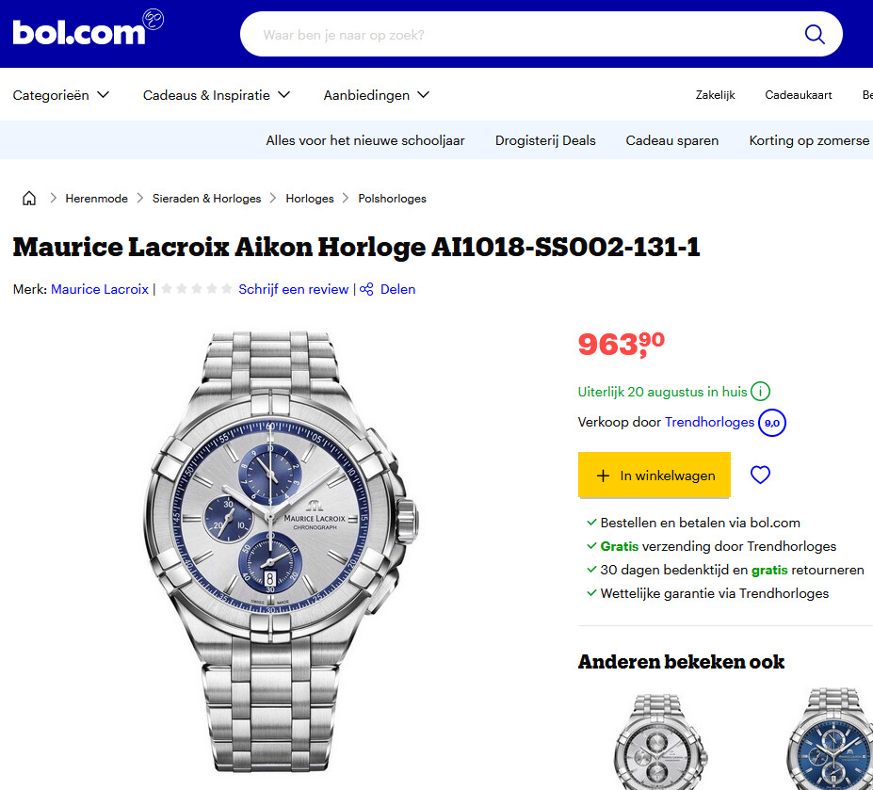Expand the Cadeaus & Inspiratie menu

click(x=217, y=95)
